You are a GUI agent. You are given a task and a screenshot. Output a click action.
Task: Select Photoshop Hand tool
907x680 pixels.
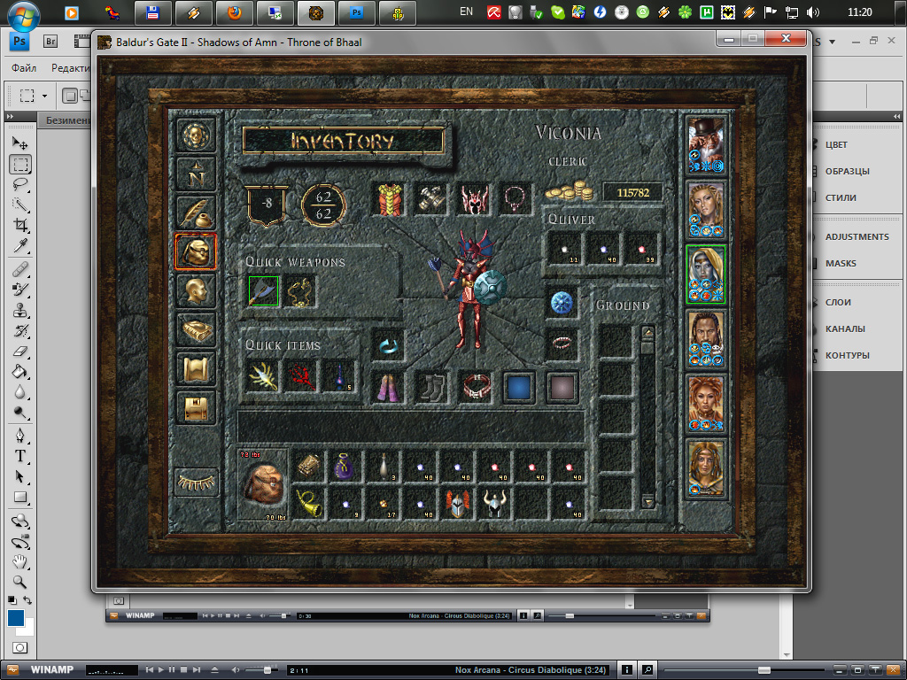point(20,560)
